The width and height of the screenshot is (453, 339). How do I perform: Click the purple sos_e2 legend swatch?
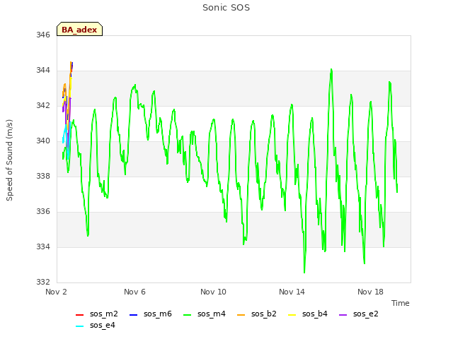343,315
